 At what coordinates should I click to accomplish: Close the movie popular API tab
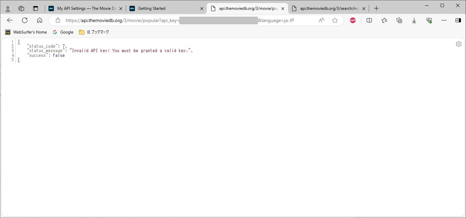coord(283,8)
